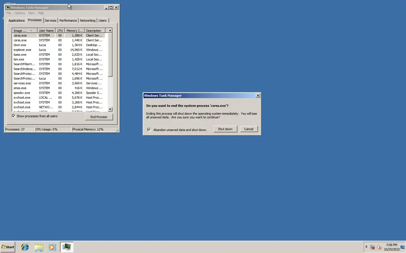
Task: Select svchost.exe row using 5,676 K
Action: tap(59, 98)
